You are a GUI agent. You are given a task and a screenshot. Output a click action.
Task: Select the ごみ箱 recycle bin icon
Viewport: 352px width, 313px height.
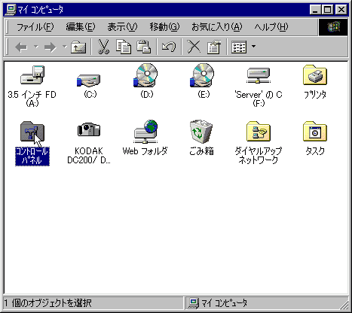[x=201, y=132]
